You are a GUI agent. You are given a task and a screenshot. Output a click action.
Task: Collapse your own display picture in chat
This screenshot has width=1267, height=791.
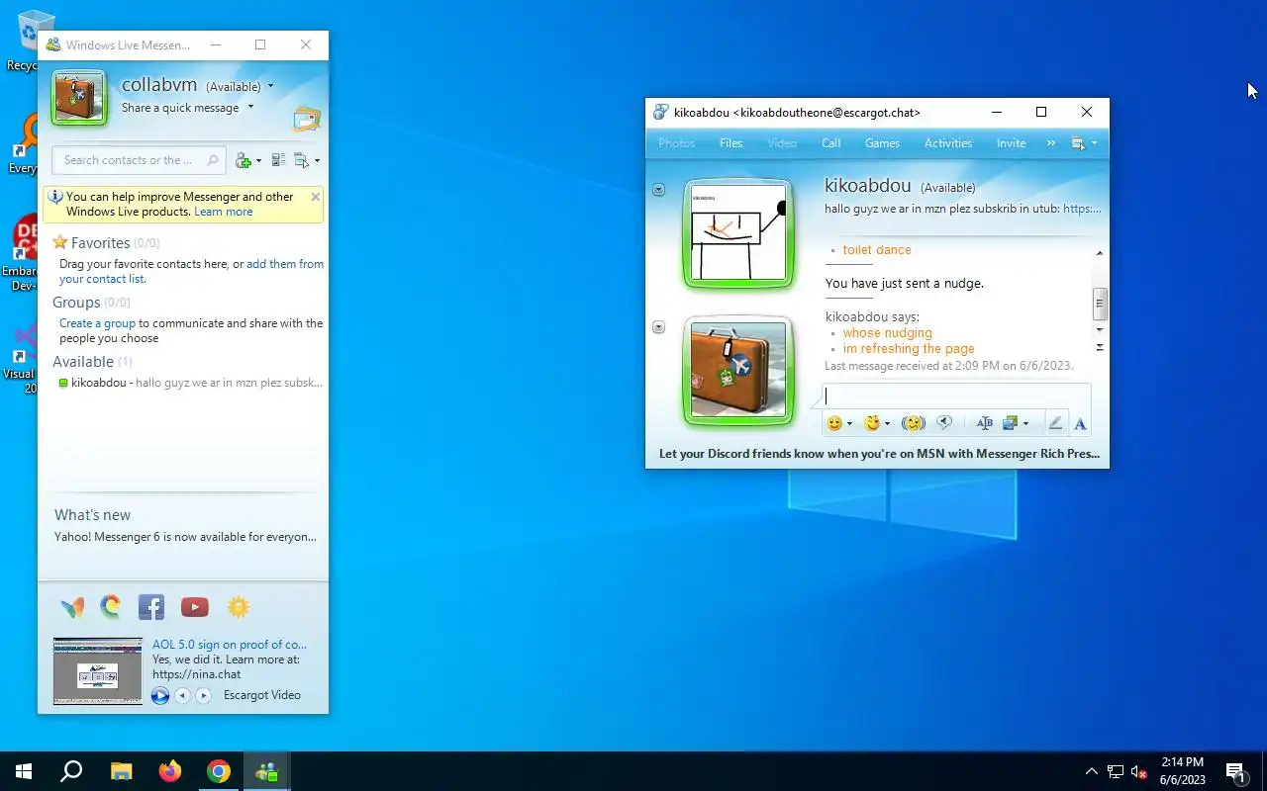658,327
